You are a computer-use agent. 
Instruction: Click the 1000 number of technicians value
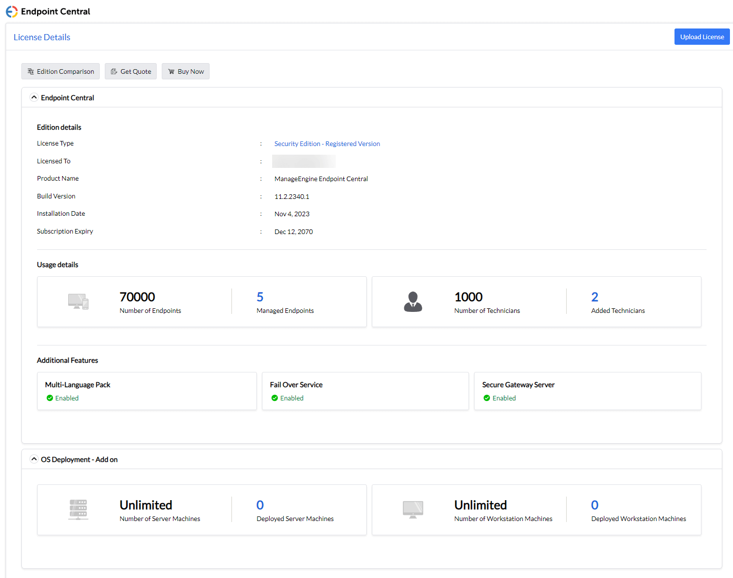click(x=468, y=297)
